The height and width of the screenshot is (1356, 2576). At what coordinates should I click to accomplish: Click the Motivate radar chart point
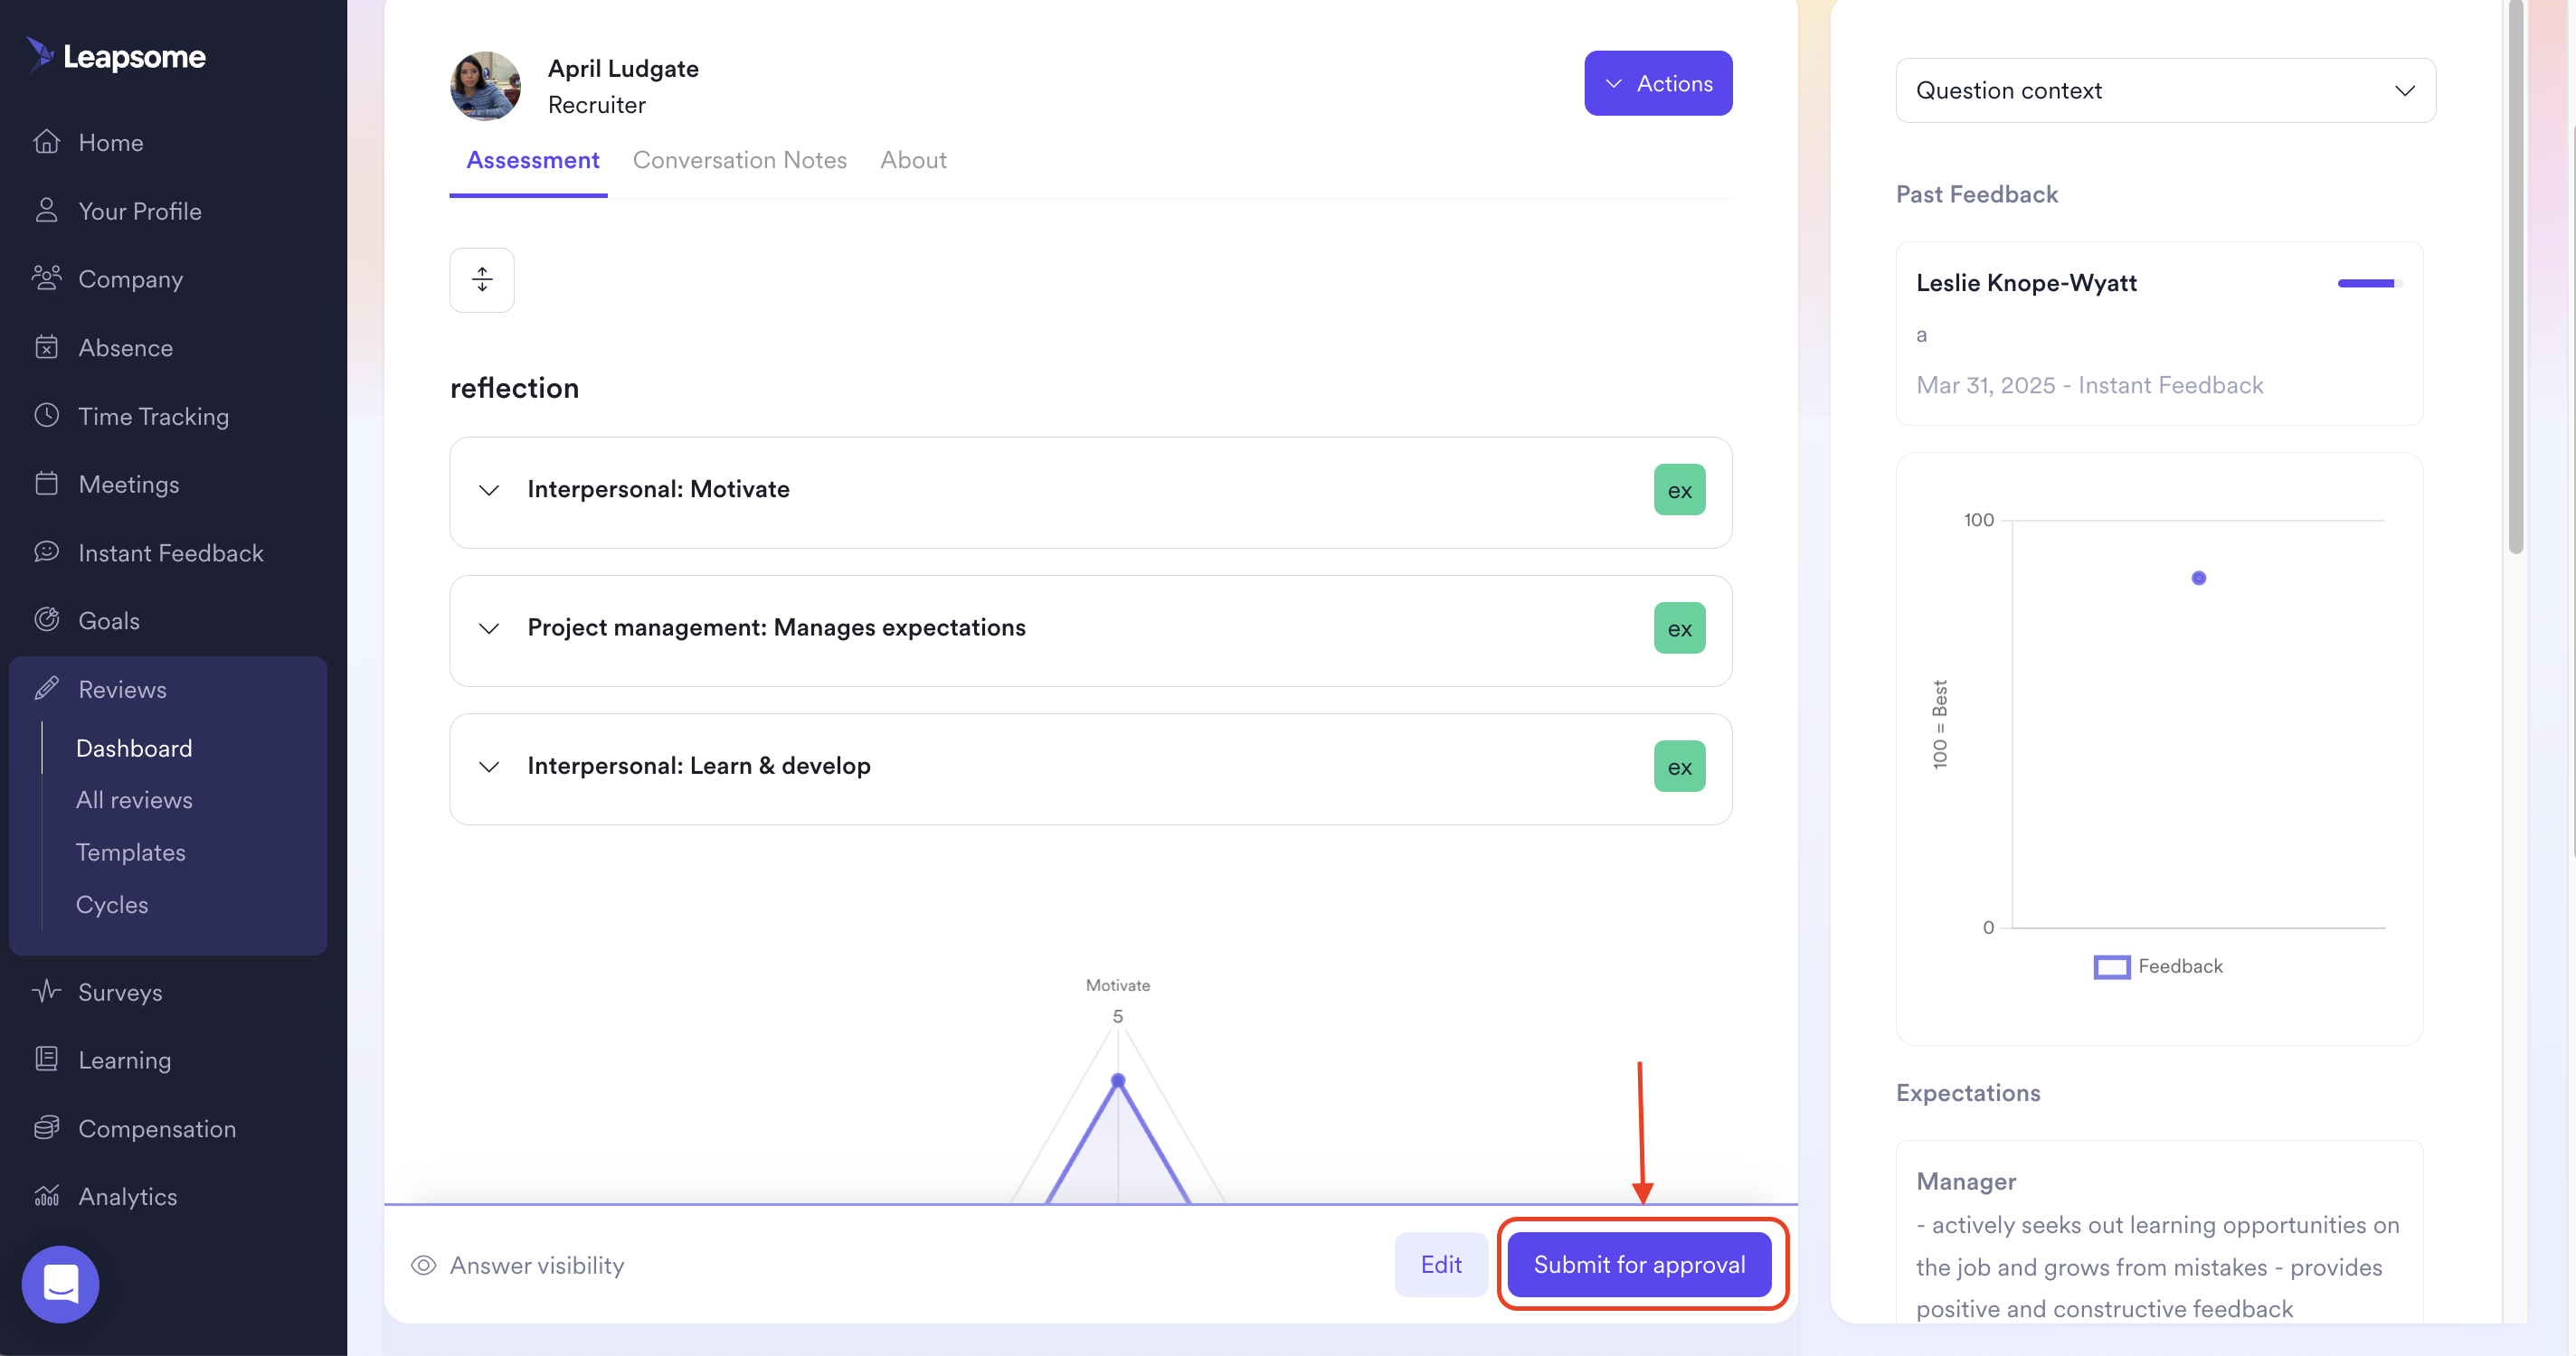[1118, 1080]
